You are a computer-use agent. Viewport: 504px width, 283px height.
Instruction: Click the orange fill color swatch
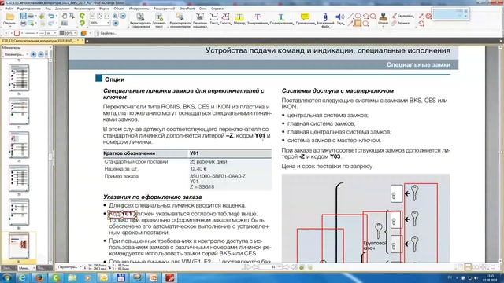coord(83,33)
